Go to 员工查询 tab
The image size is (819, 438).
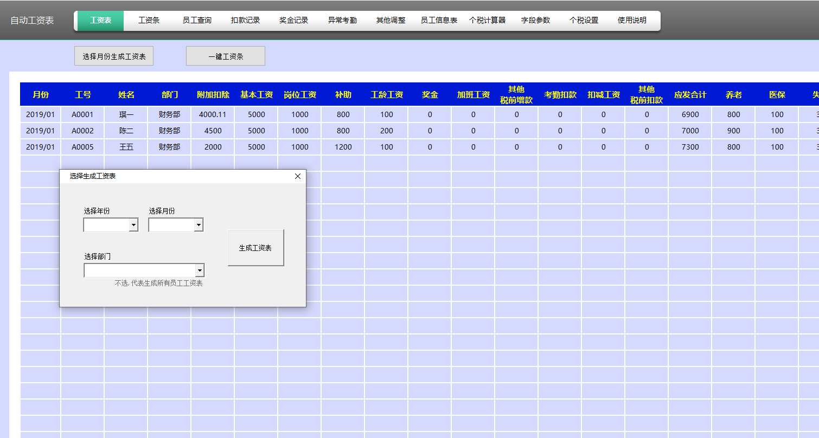pos(197,21)
